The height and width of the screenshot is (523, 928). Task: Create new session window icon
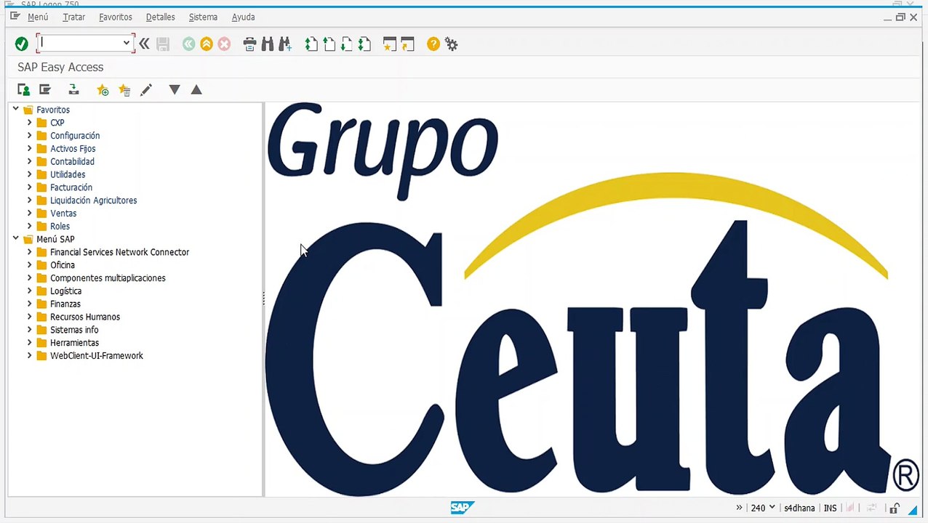pyautogui.click(x=390, y=44)
